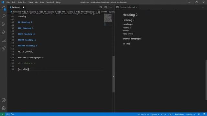Screen dimensions: 207x116
Task: Open preview pane More Actions ellipsis
Action: (203, 7)
